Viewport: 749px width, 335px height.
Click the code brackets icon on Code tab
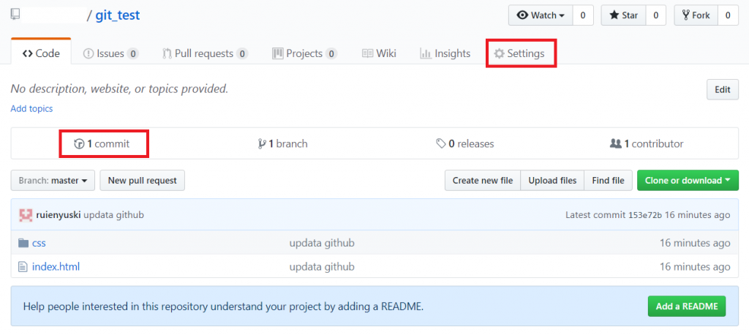[x=28, y=53]
